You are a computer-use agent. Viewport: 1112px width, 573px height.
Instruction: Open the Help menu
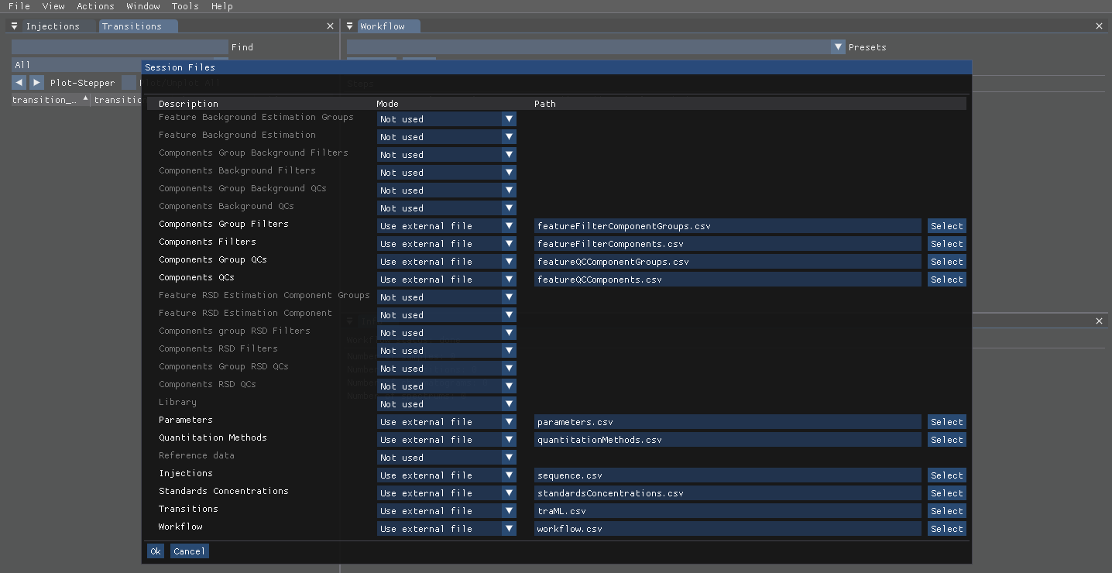(222, 6)
